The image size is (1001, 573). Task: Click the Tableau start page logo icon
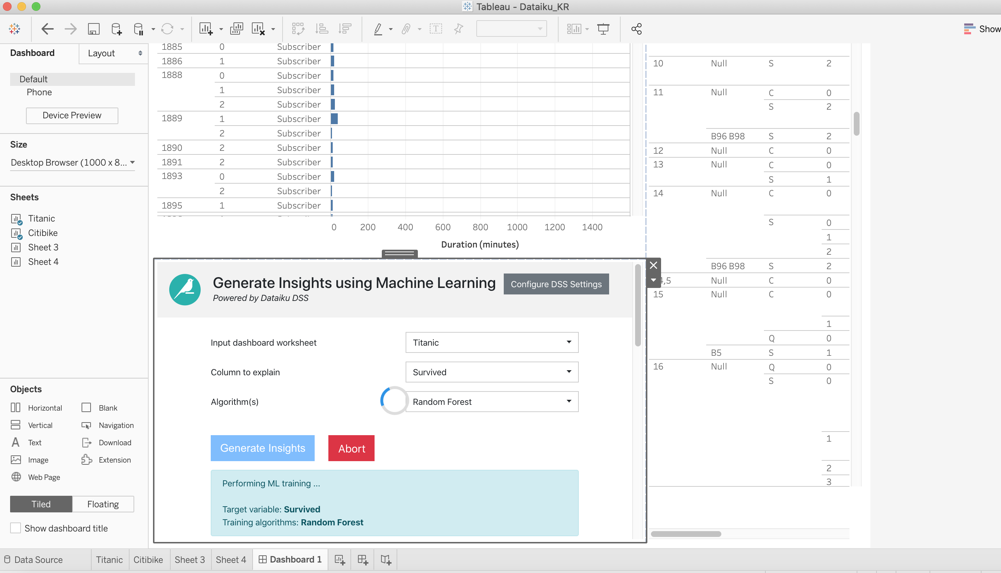(x=14, y=29)
